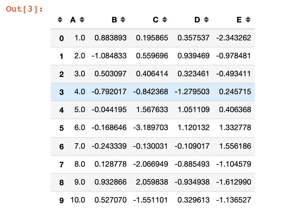Click cell 0.559696
The height and width of the screenshot is (216, 290).
(x=152, y=56)
